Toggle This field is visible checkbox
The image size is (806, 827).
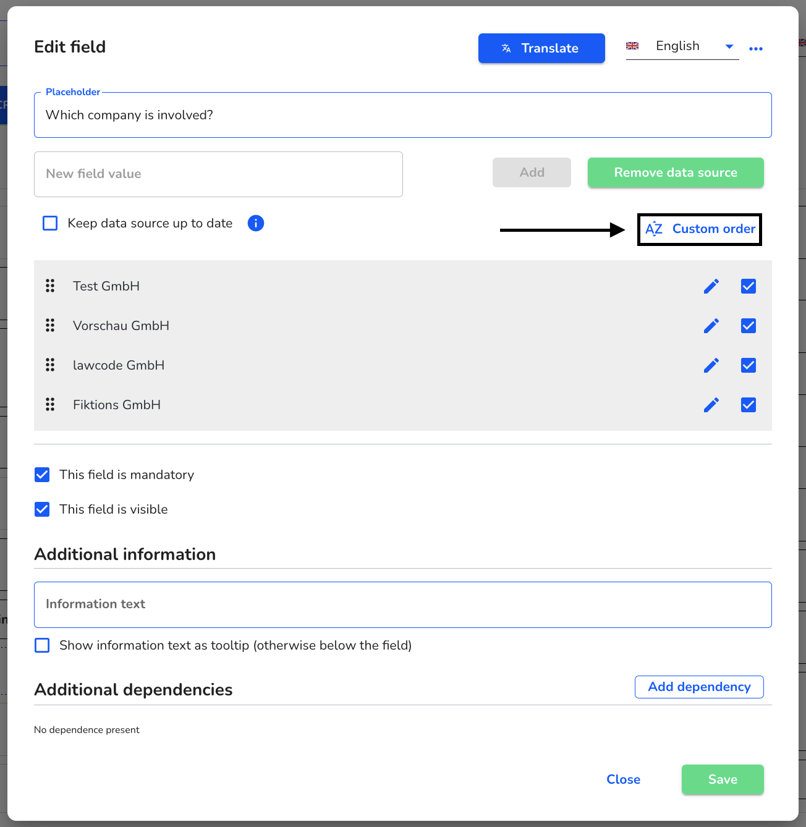(x=42, y=509)
